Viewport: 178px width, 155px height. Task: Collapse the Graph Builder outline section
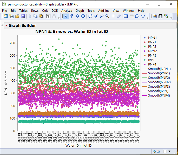tap(2, 26)
